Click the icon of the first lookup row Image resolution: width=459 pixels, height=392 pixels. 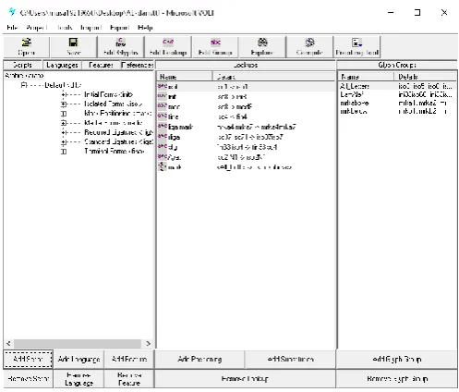163,87
